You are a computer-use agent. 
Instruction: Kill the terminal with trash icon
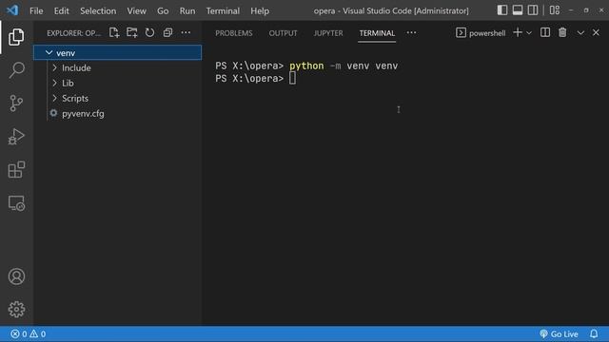click(562, 32)
